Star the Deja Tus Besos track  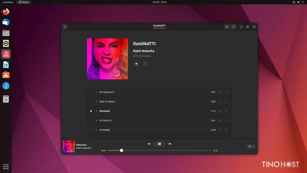click(x=219, y=102)
